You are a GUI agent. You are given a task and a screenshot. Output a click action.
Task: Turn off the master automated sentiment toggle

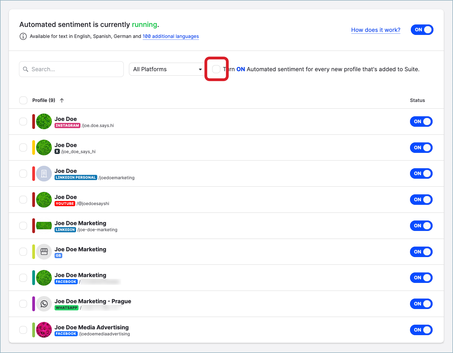(422, 30)
